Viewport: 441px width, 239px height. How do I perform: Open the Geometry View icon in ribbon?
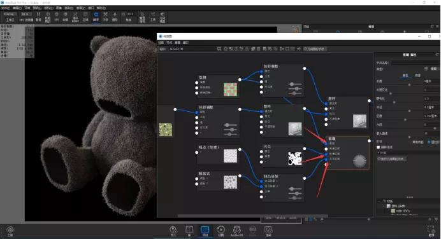(x=163, y=17)
